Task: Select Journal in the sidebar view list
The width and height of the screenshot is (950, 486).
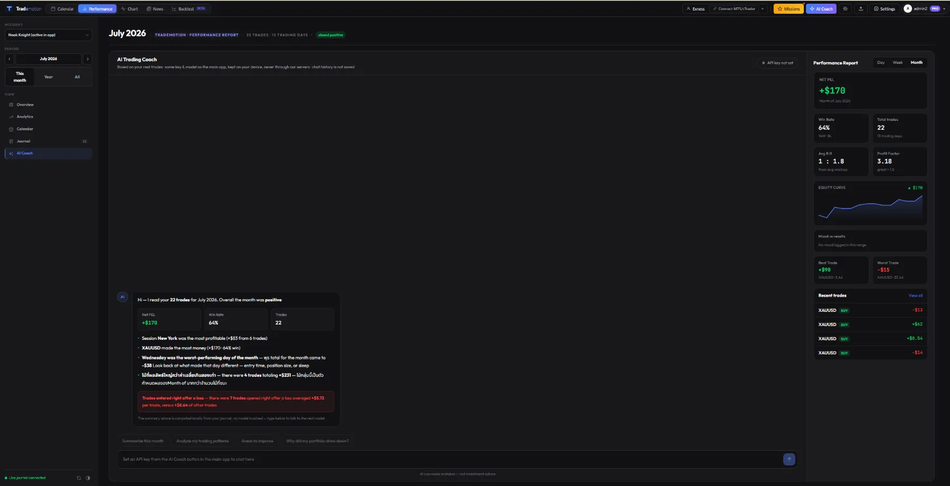Action: [x=49, y=141]
